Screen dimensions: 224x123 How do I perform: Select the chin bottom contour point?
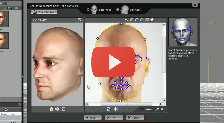[x=121, y=101]
